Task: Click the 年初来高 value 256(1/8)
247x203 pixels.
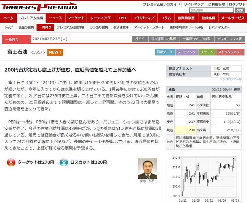Action: tap(233, 114)
